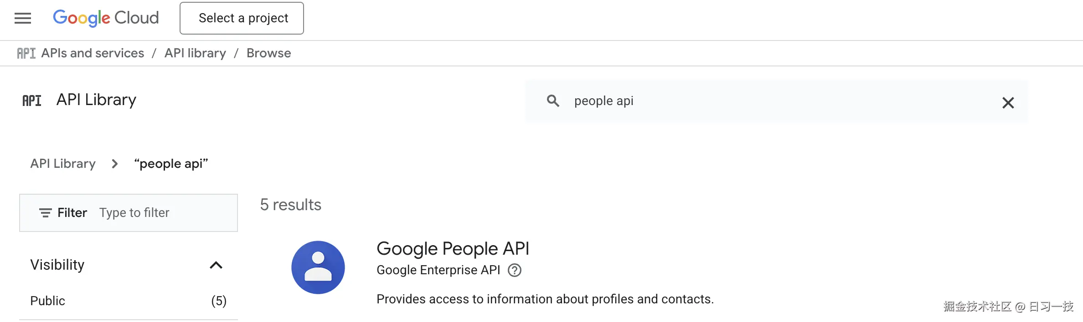This screenshot has height=322, width=1083.
Task: Click Browse in the breadcrumb
Action: [x=268, y=53]
